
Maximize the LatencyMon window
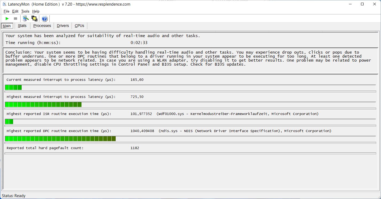pyautogui.click(x=362, y=4)
